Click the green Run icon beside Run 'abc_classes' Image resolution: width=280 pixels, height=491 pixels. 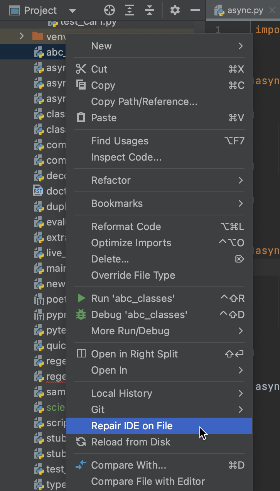82,298
